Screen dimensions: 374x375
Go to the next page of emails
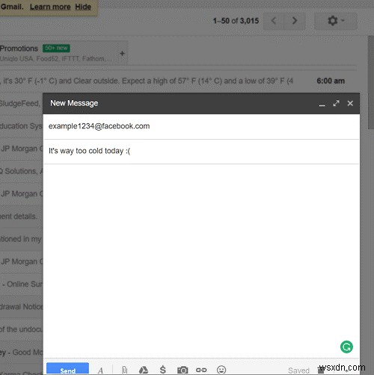(x=295, y=21)
